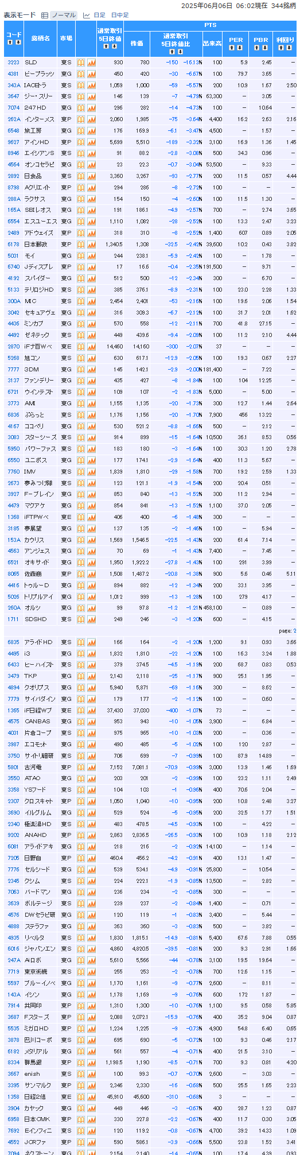This screenshot has height=1155, width=300.
Task: Sort 通常取引5日終値比 column ascending
Action: (x=172, y=52)
